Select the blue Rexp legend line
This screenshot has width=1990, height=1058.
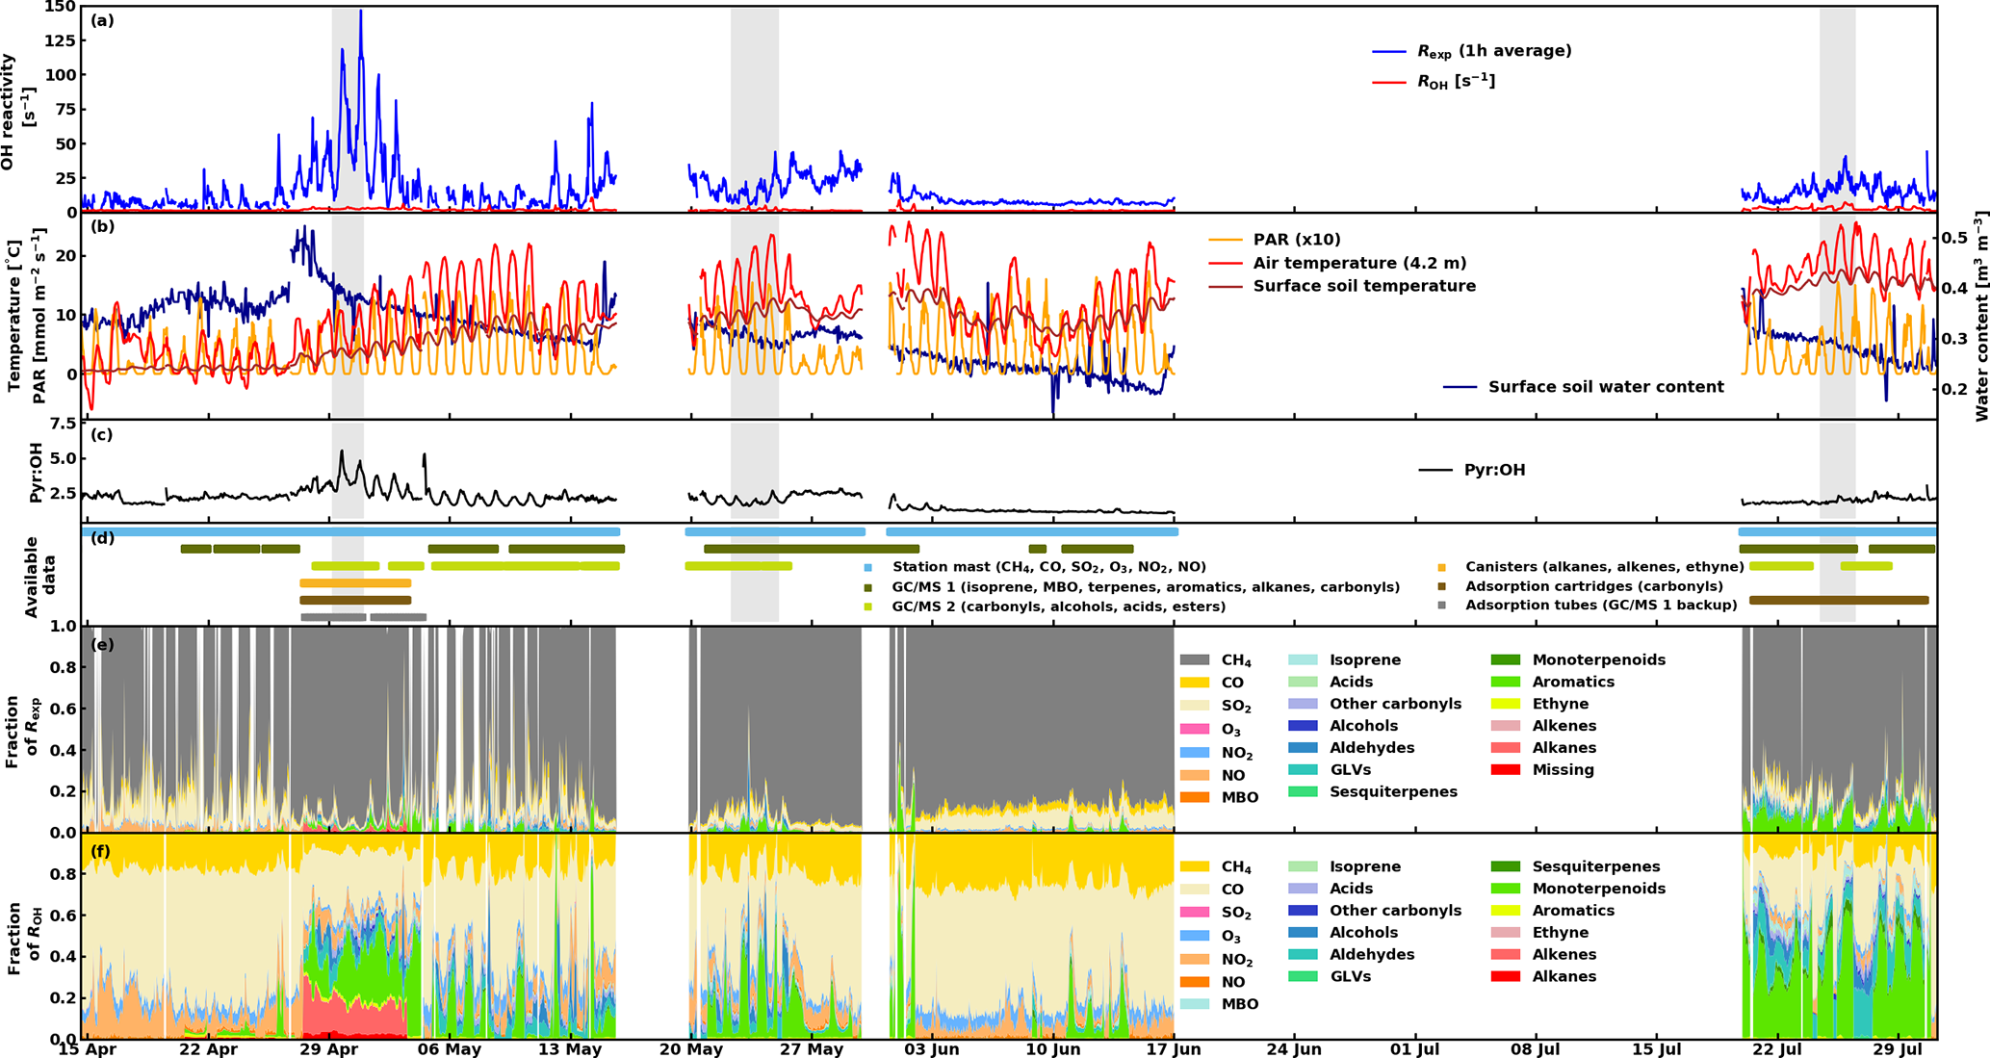[x=1389, y=51]
